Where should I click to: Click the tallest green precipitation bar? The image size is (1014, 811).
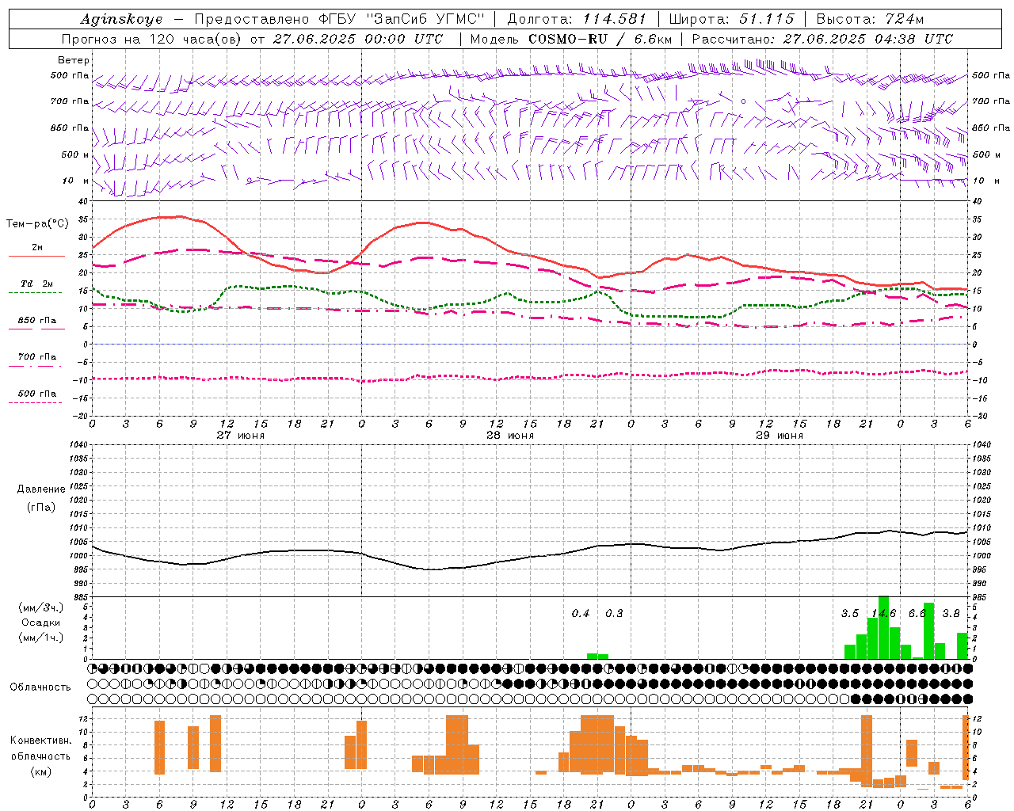tap(883, 627)
